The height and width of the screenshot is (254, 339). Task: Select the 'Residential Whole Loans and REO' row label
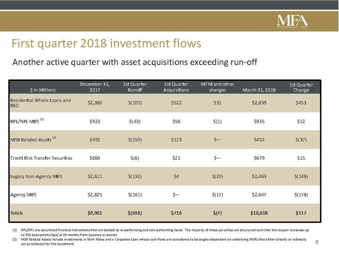pyautogui.click(x=41, y=103)
